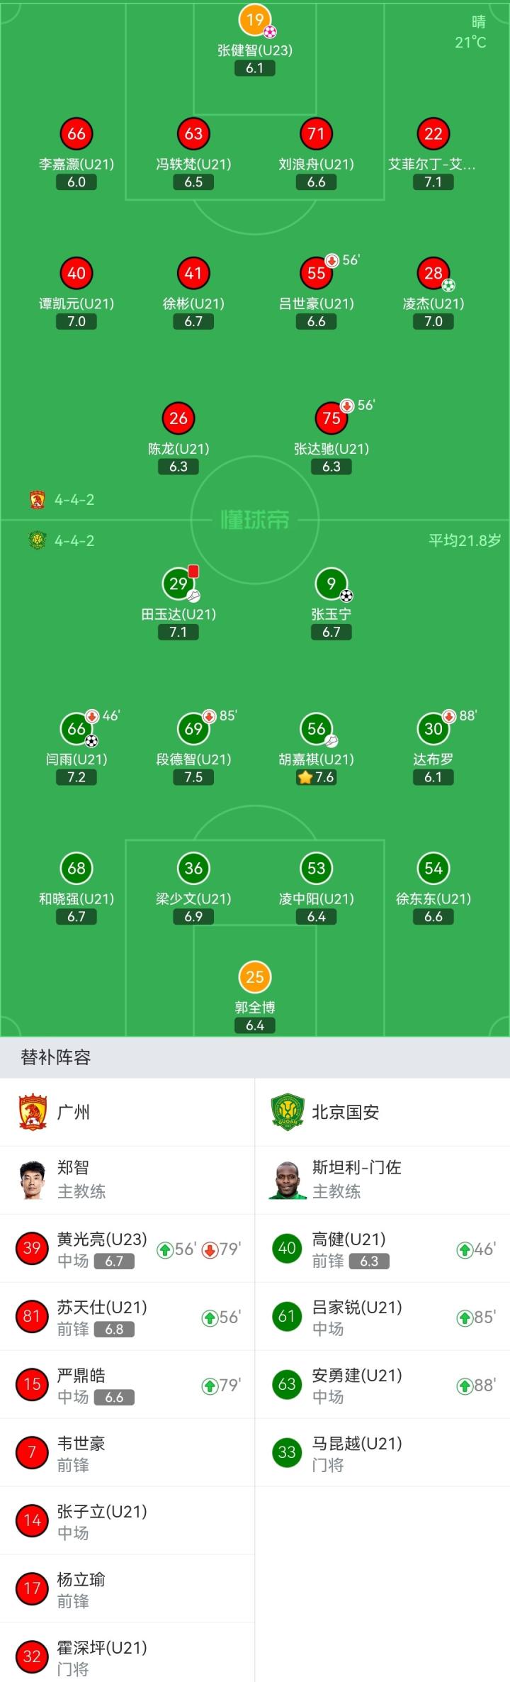
Task: Select goalkeeper 郭全博 number 25 icon
Action: point(254,977)
